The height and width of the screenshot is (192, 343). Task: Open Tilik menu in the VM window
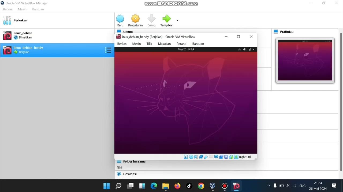(x=149, y=44)
